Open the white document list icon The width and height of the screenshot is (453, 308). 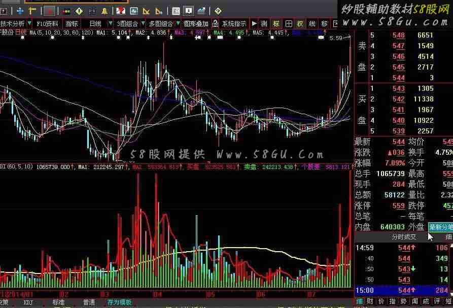click(176, 11)
